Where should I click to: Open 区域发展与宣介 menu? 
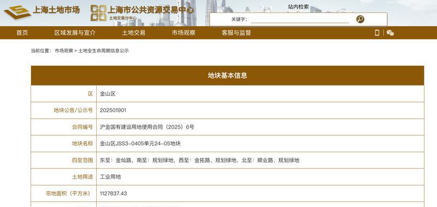[75, 33]
